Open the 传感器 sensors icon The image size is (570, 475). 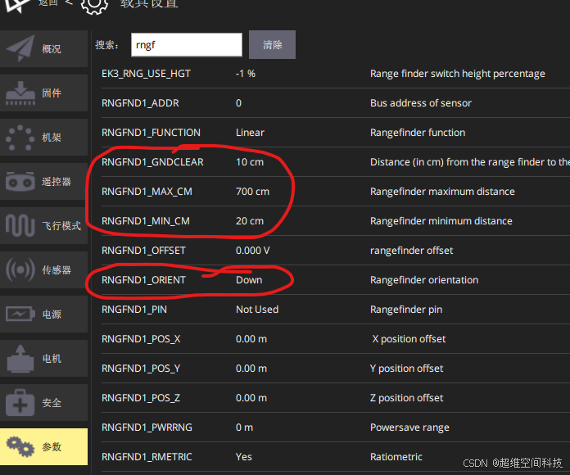pyautogui.click(x=20, y=269)
